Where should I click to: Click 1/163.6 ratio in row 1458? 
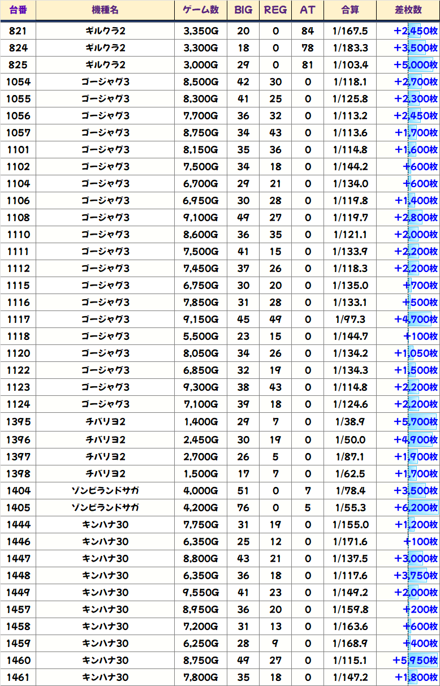pos(350,626)
